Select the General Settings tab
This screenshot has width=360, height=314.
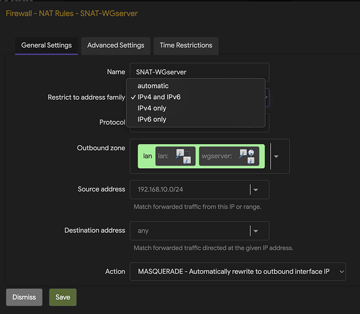click(x=46, y=45)
